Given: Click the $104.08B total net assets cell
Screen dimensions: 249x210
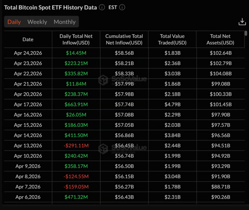Looking at the screenshot, I should coord(220,74).
